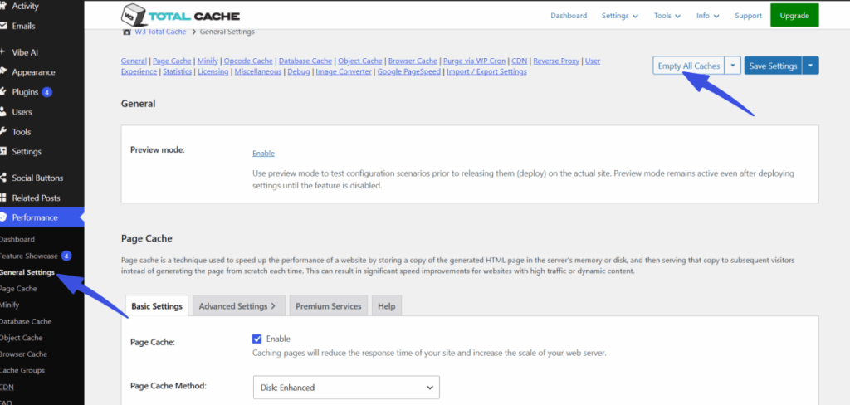Open the Related Posts grid icon

pos(3,198)
